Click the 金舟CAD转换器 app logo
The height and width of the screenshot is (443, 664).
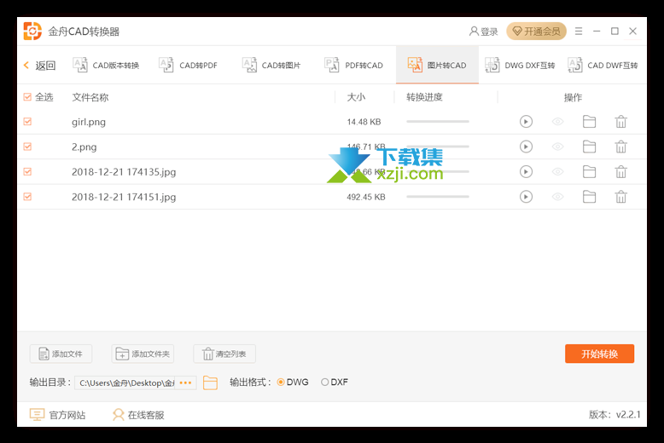pyautogui.click(x=32, y=32)
